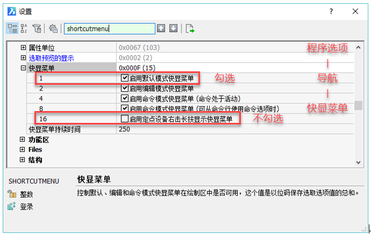371x234 pixels.
Task: Switch to categorized view icon
Action: coord(11,28)
